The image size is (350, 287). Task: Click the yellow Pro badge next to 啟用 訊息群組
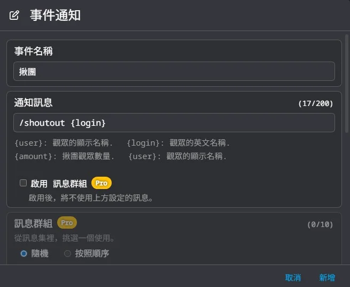102,183
